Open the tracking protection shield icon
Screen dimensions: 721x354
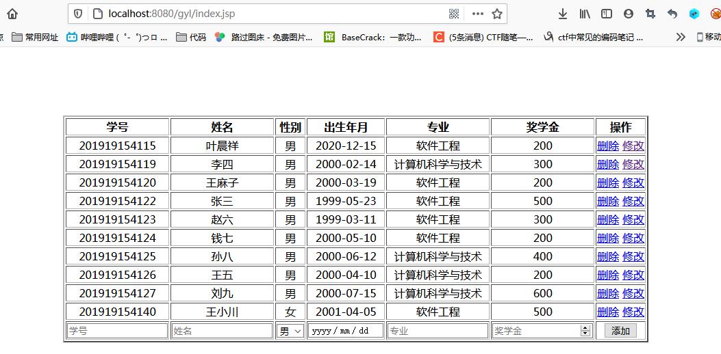click(79, 14)
